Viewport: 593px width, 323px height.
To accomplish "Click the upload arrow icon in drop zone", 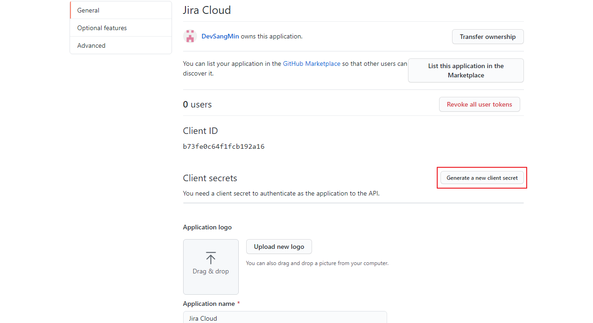I will pyautogui.click(x=211, y=258).
